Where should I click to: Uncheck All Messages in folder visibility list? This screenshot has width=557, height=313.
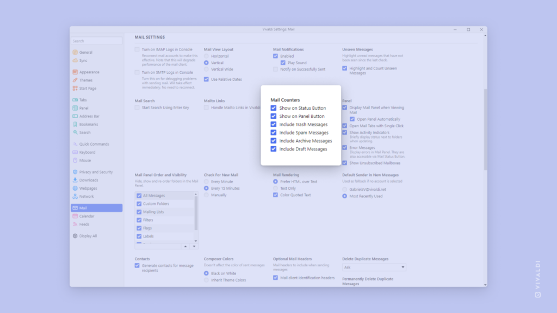(139, 196)
